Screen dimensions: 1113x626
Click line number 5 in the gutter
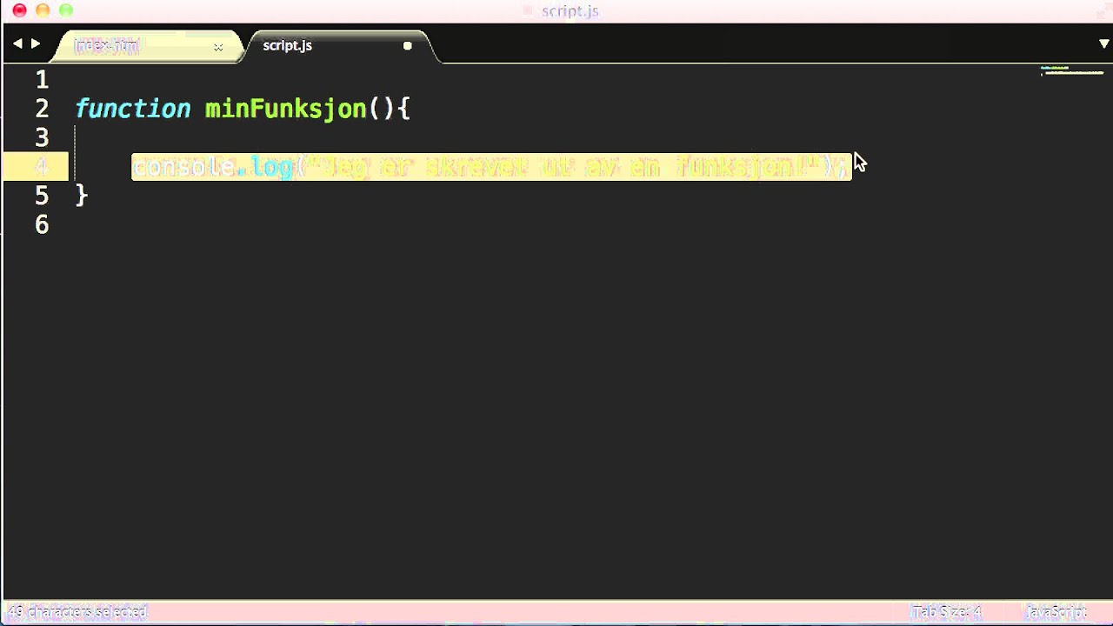coord(42,196)
